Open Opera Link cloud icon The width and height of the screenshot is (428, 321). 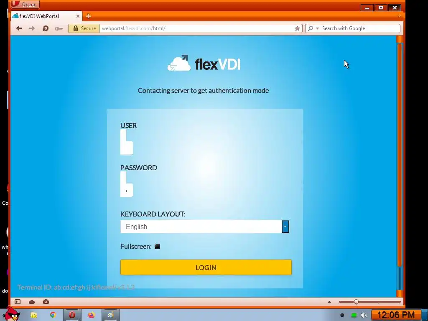click(x=32, y=302)
